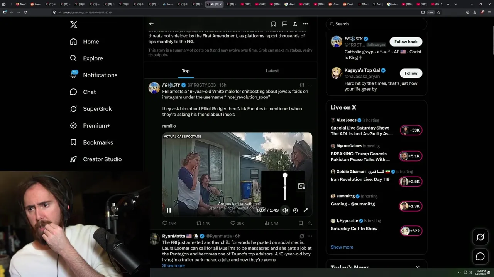The image size is (494, 277).
Task: Pause the playing video
Action: pos(169,210)
